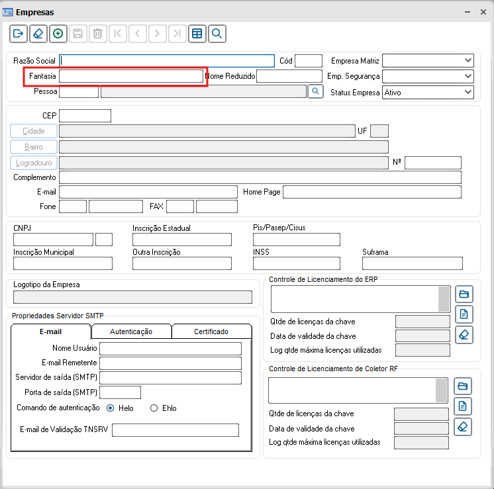
Task: Click the Inscrição Estadual field
Action: [x=182, y=240]
